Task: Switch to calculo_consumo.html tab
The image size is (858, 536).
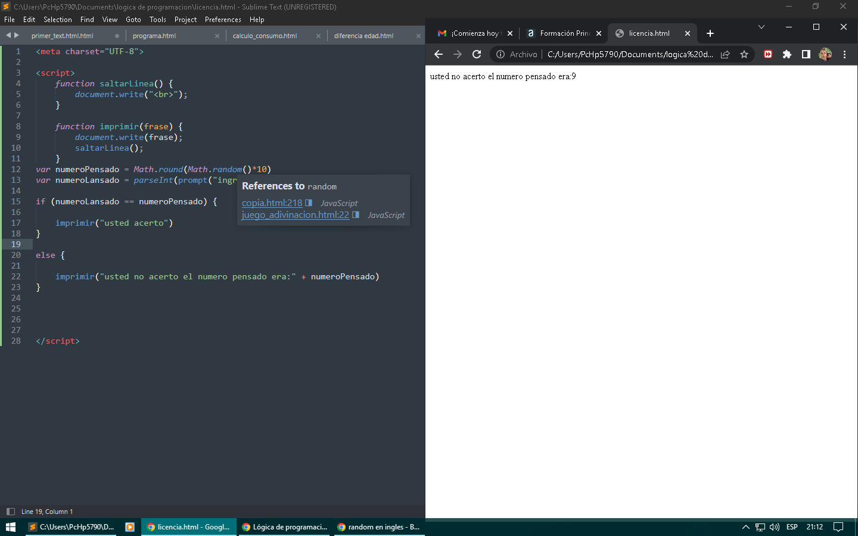Action: [x=265, y=36]
